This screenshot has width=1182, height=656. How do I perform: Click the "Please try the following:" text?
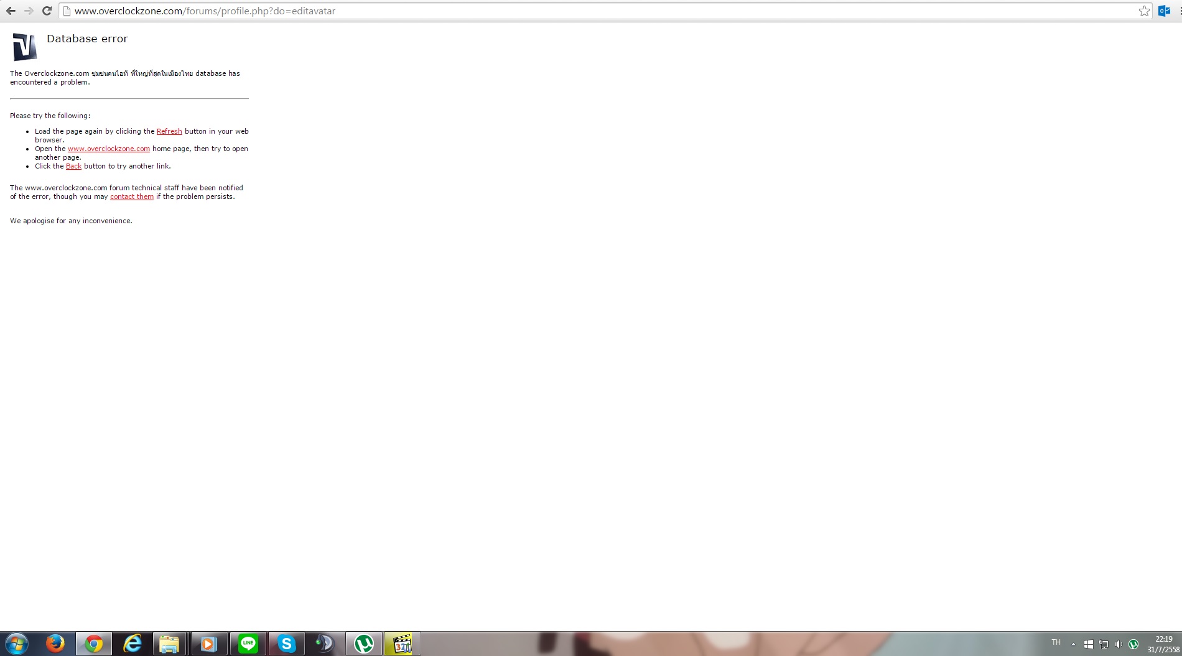pos(50,116)
